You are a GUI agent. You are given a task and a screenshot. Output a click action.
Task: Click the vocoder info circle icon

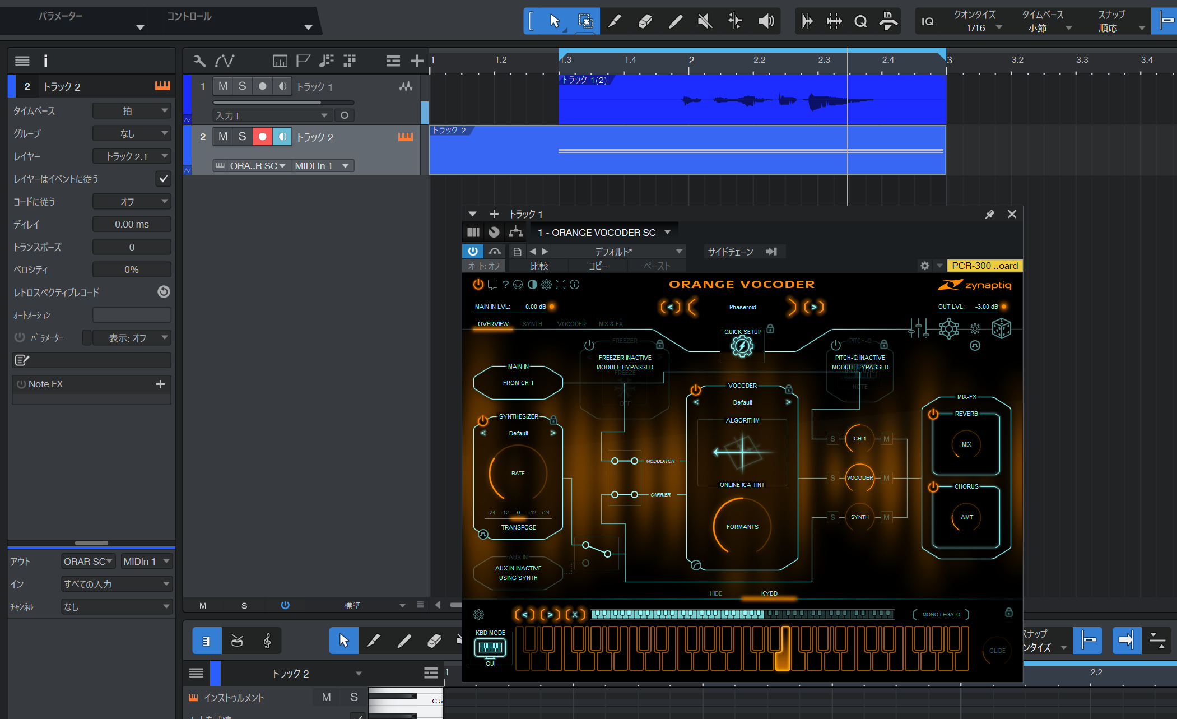[x=575, y=285]
